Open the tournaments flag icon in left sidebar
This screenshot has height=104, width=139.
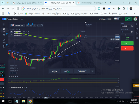pyautogui.click(x=4, y=30)
